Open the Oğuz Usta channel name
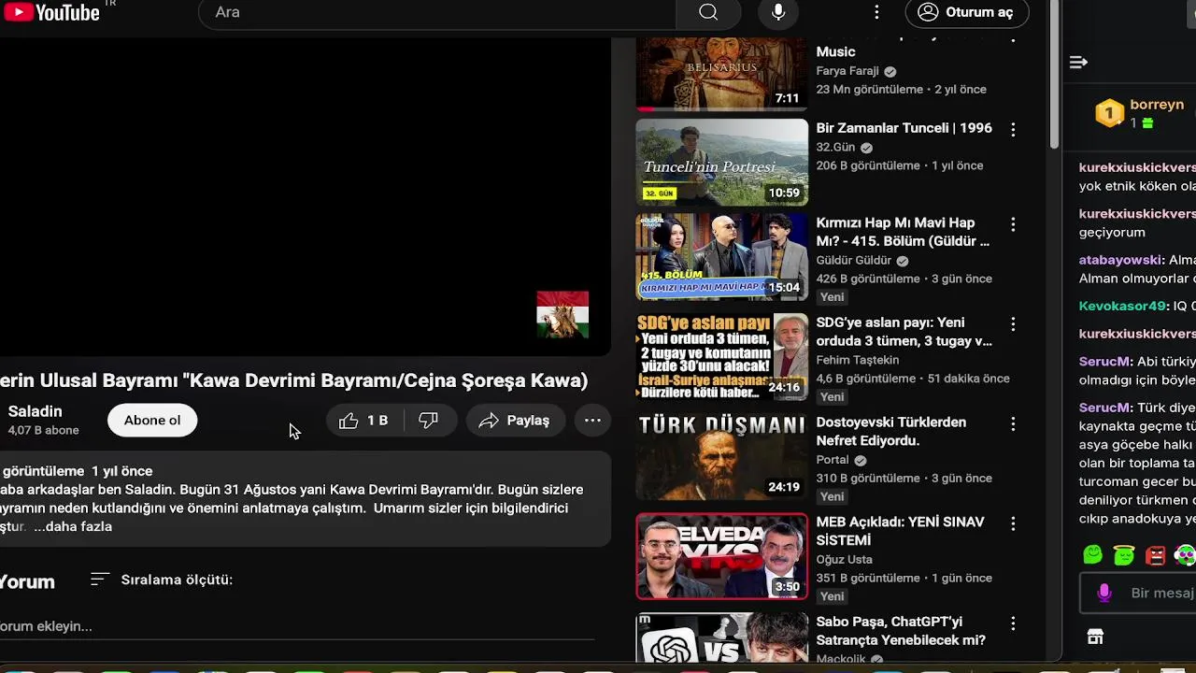 pyautogui.click(x=844, y=560)
